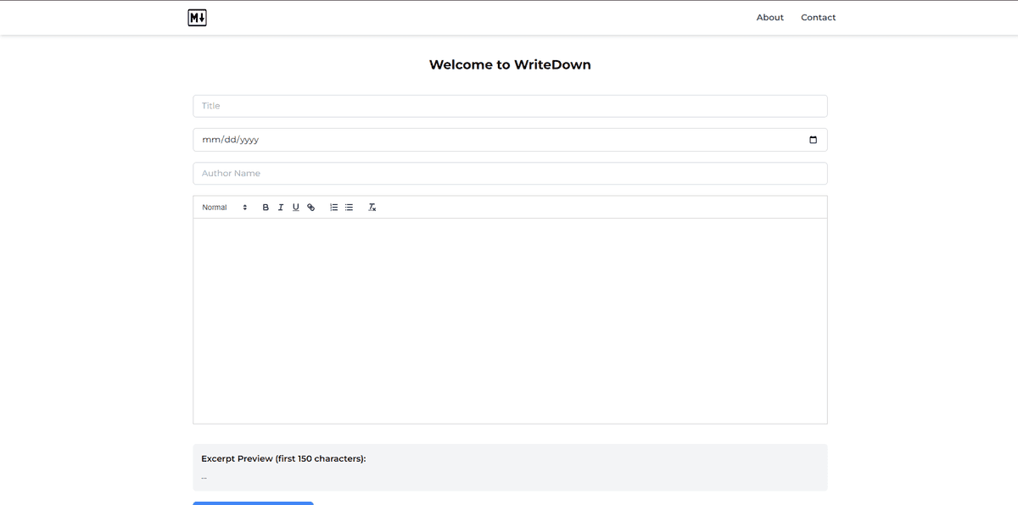Click the blue button below the excerpt
The image size is (1018, 505).
[253, 503]
